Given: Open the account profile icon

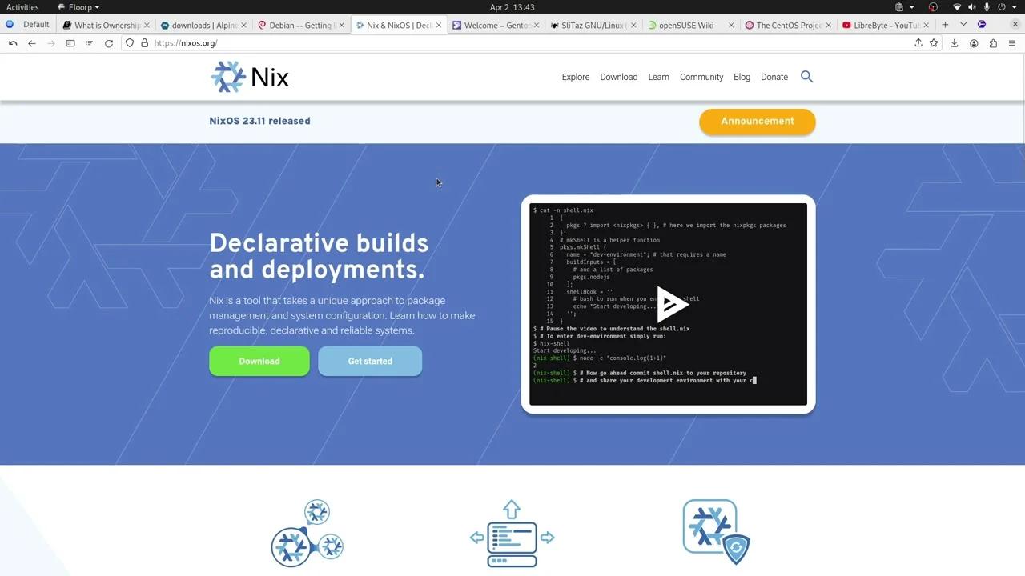Looking at the screenshot, I should (x=974, y=43).
